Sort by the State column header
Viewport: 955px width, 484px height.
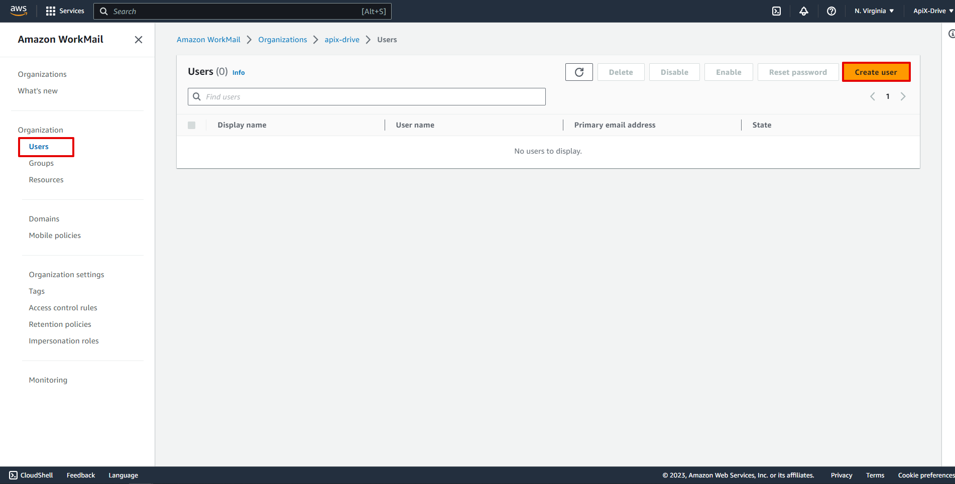pos(762,125)
